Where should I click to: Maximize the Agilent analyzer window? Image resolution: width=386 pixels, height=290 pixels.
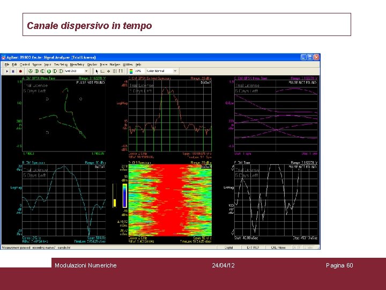310,57
